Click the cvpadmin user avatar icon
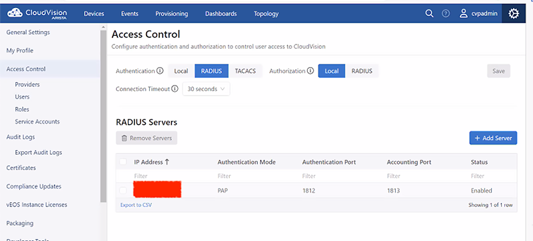 coord(463,13)
